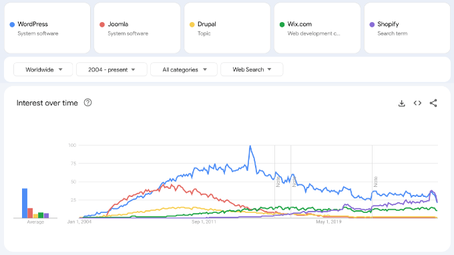454x255 pixels.
Task: Click the WordPress peak at 100 on chart
Action: (x=250, y=146)
